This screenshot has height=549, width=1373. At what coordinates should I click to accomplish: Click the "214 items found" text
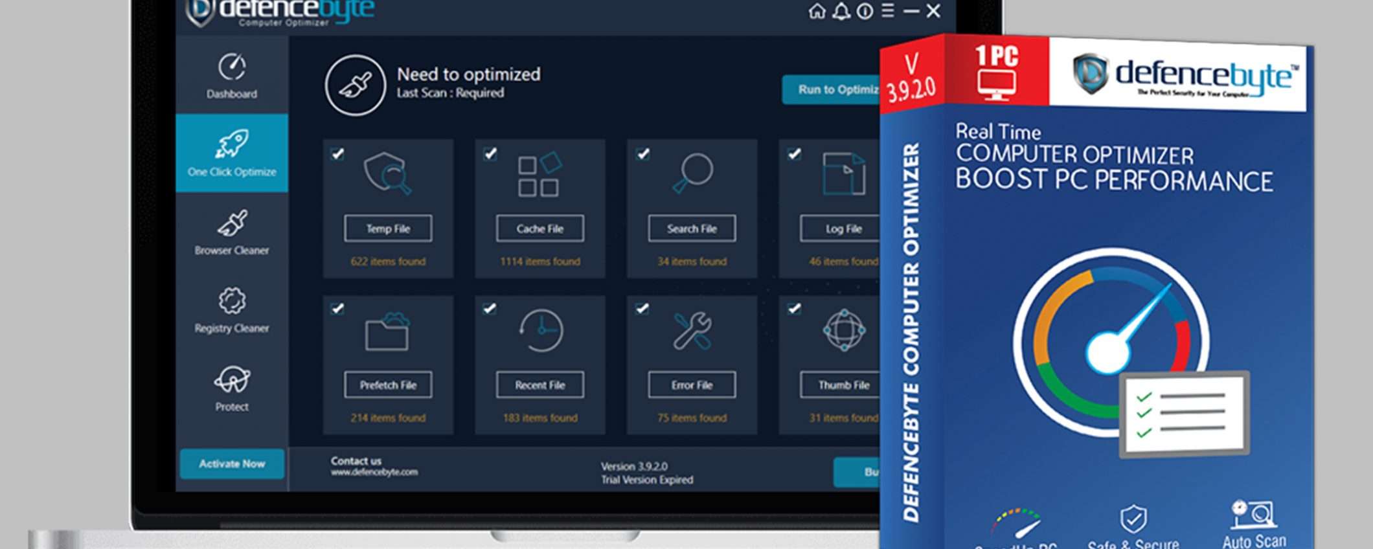point(388,418)
